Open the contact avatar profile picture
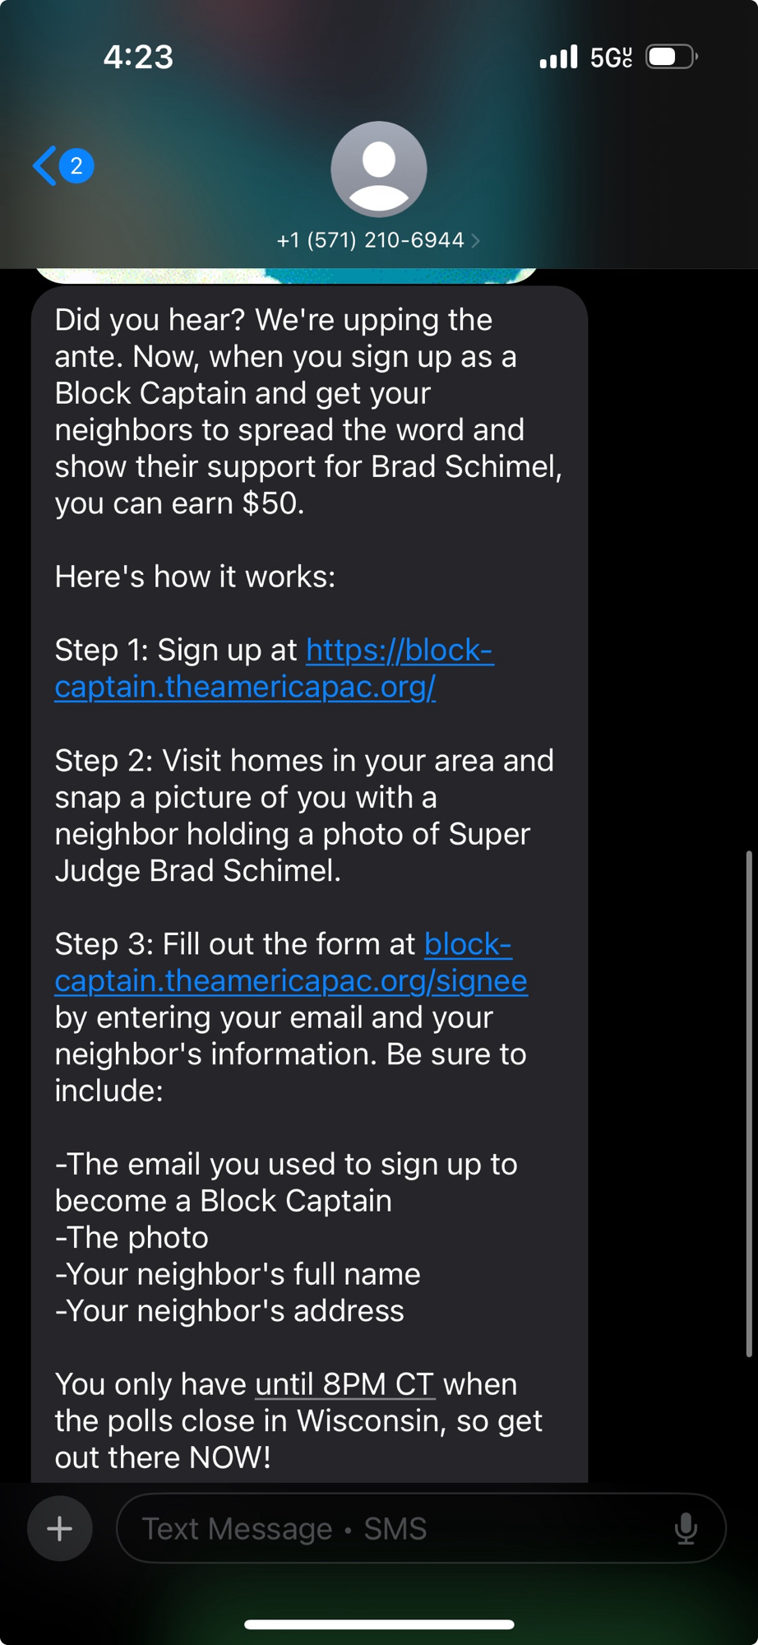 [x=378, y=169]
